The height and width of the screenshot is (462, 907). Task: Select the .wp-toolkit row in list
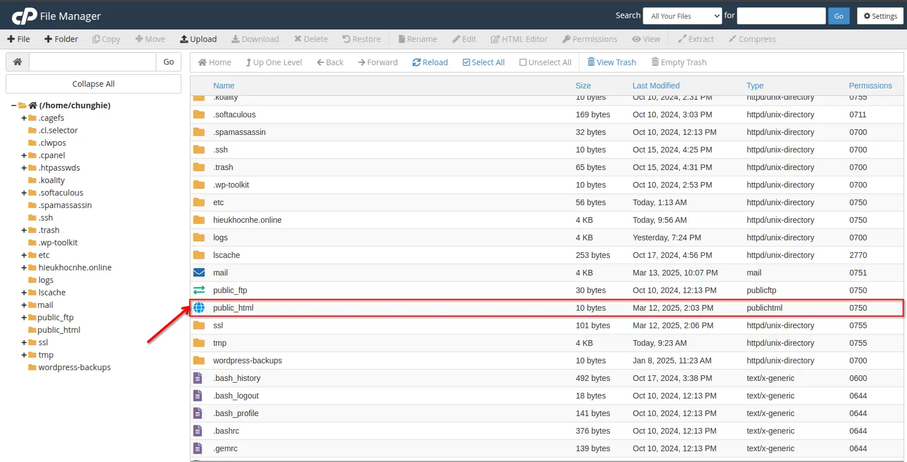[546, 185]
